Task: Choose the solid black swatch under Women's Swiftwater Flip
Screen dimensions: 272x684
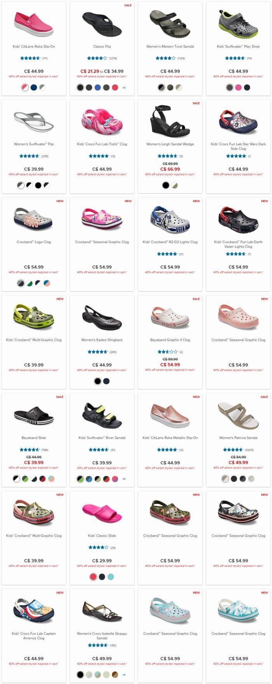Action: (x=38, y=186)
